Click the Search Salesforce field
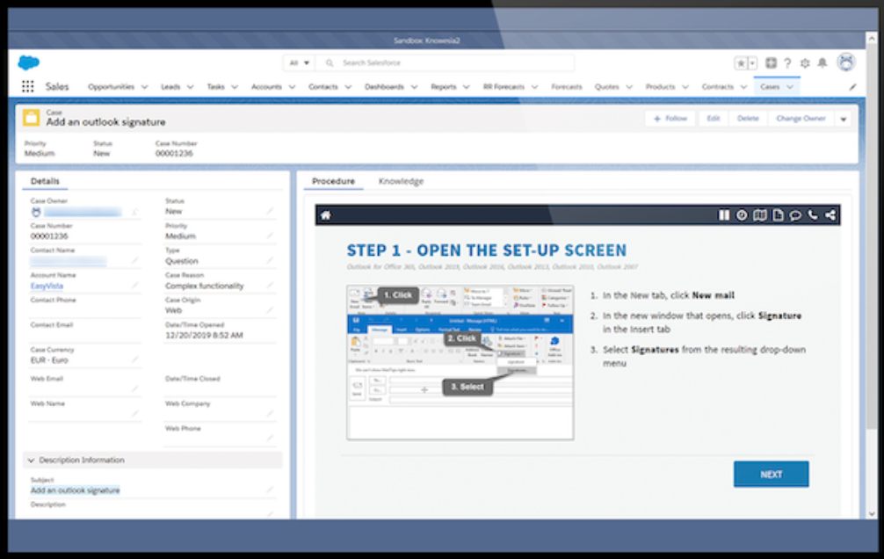This screenshot has width=884, height=559. point(446,62)
